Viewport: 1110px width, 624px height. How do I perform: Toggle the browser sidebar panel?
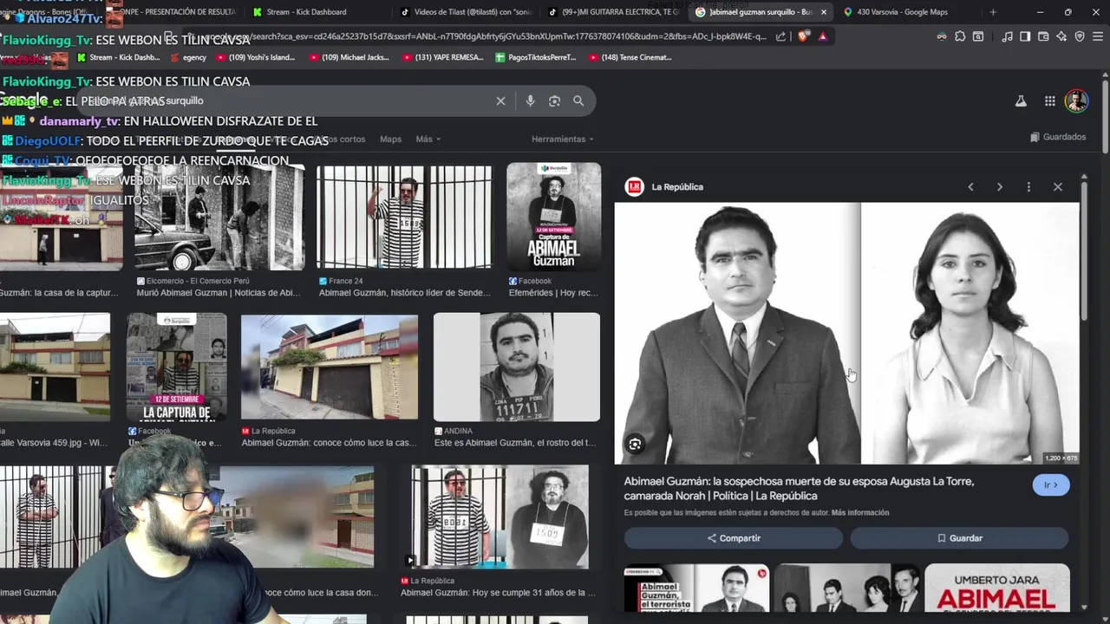[x=1025, y=36]
